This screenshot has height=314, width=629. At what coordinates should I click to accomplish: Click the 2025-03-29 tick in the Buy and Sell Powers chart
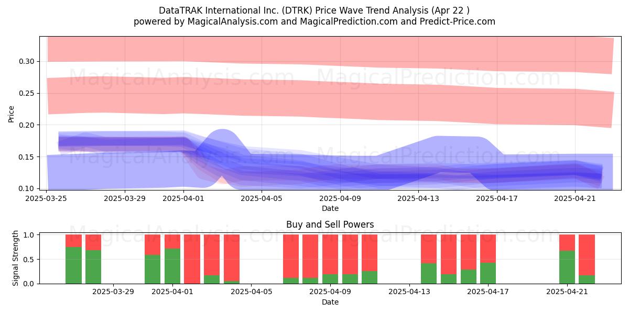pos(113,292)
